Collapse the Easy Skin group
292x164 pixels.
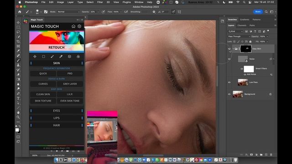point(233,49)
